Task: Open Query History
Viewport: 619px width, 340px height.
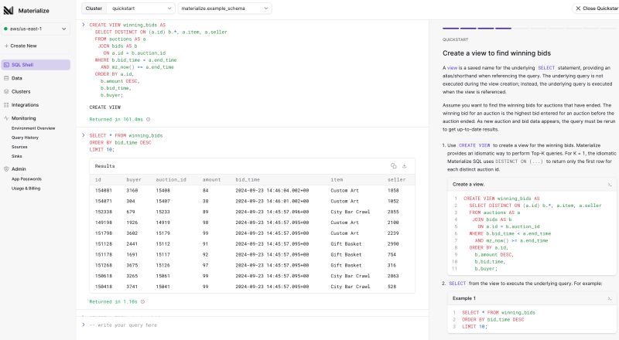Action: coord(25,138)
